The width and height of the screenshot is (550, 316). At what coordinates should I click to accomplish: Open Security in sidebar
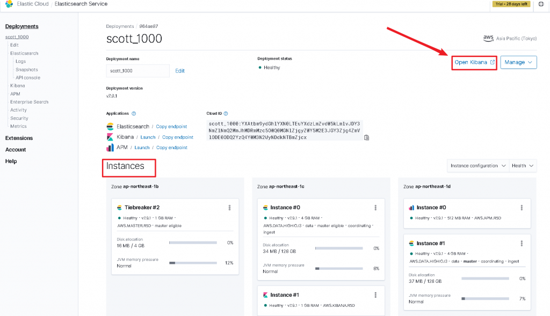tap(19, 119)
